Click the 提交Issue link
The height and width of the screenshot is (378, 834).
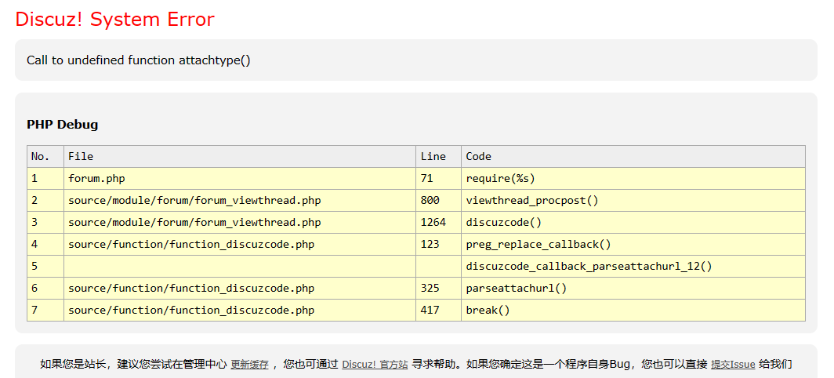(x=733, y=365)
